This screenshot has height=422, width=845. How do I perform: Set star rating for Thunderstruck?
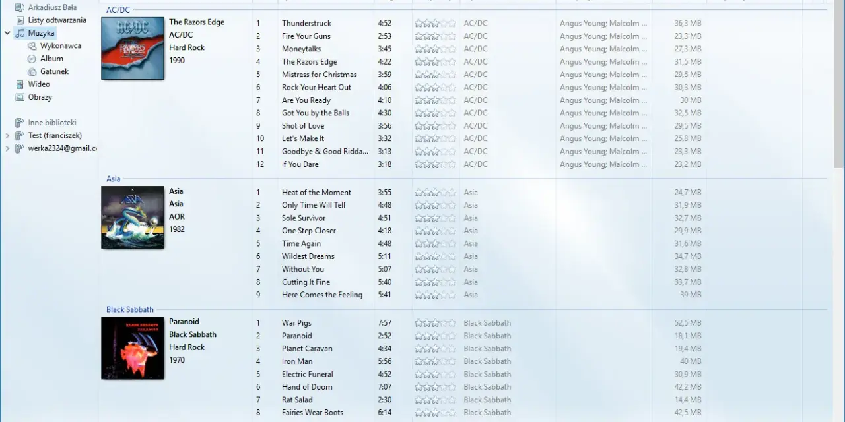point(435,23)
